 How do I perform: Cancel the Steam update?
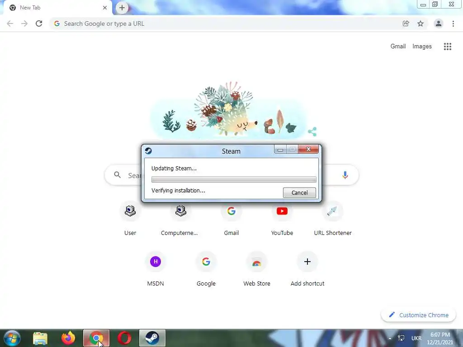coord(299,192)
